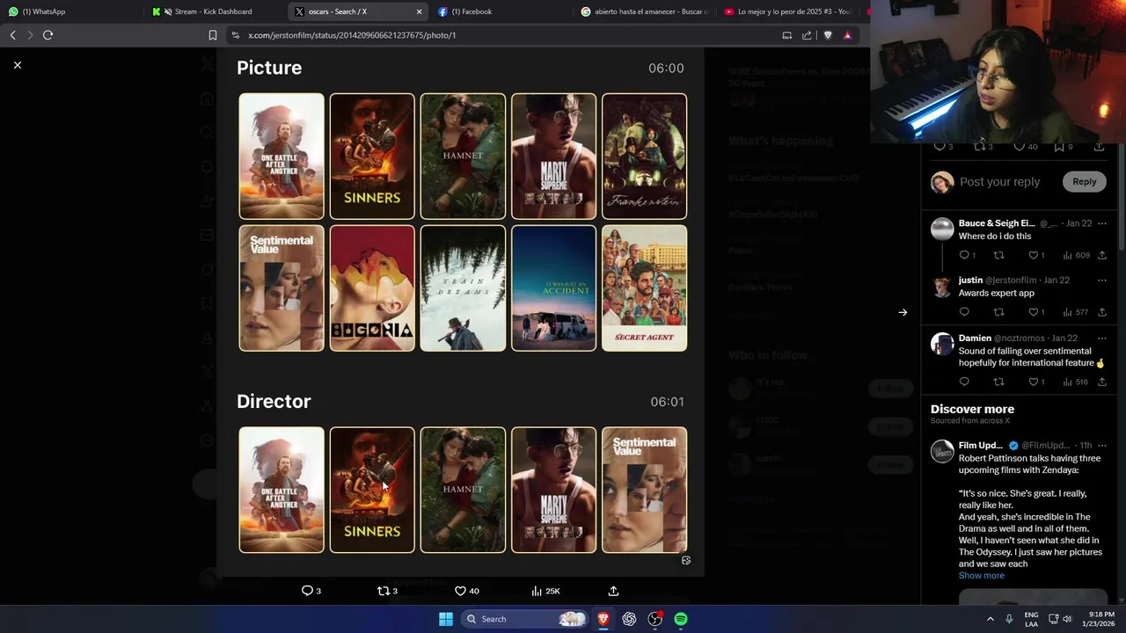The width and height of the screenshot is (1126, 633).
Task: Click the share icon in address bar
Action: tap(807, 35)
